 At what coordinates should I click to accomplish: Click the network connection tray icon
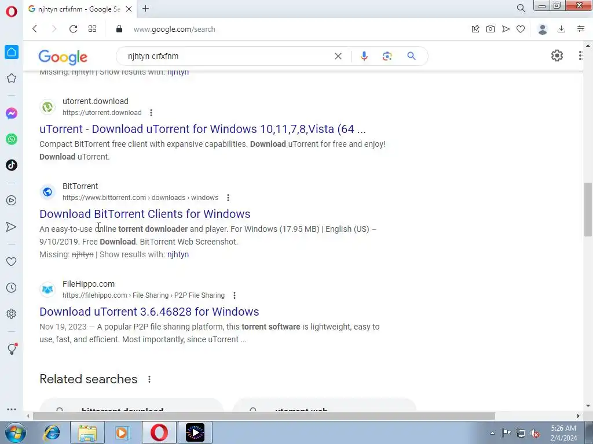pos(521,433)
